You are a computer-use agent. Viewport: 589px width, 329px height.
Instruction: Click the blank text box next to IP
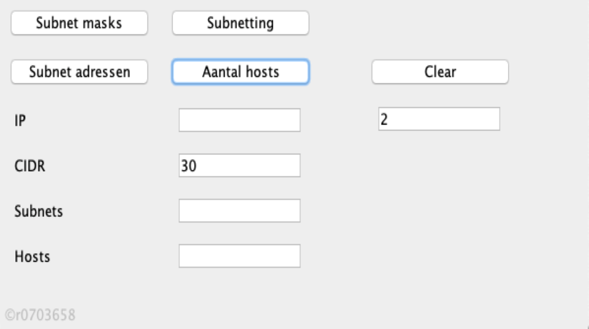(x=239, y=120)
